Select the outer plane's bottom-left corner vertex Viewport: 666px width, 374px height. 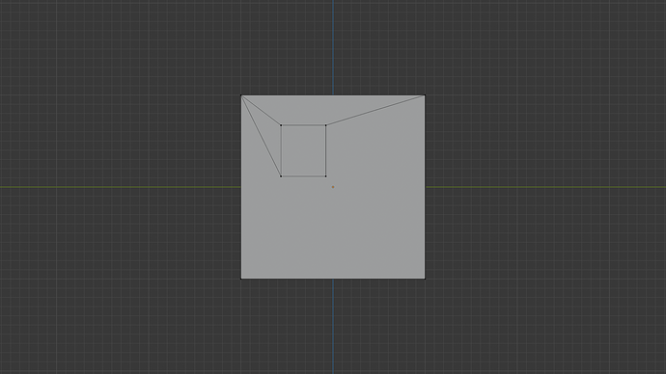(241, 279)
